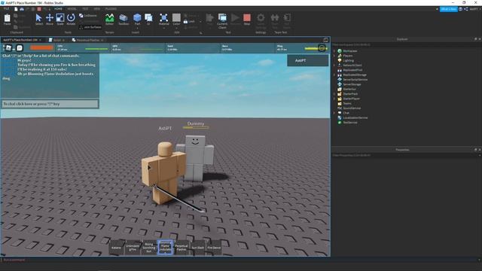
Task: Expand the StarterPlayer tree node
Action: point(334,99)
